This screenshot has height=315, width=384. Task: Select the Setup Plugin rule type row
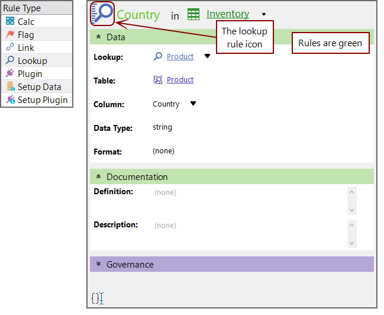pos(37,99)
